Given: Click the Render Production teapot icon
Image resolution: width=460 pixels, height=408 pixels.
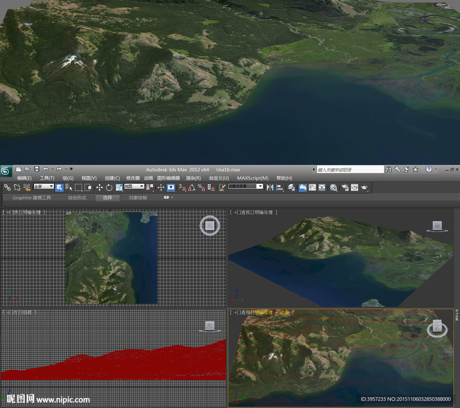Looking at the screenshot, I should [x=364, y=187].
